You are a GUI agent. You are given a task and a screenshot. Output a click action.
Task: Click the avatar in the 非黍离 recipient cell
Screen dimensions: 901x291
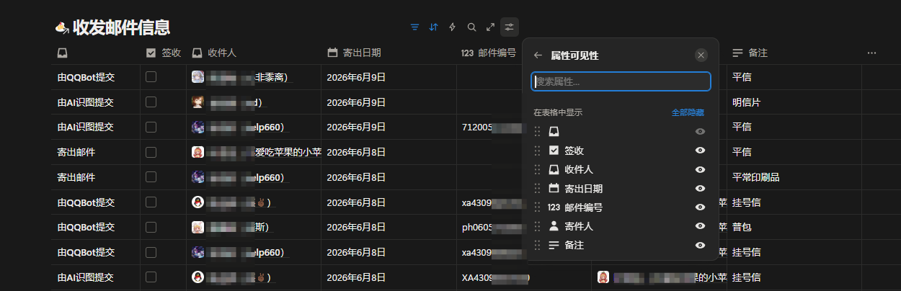pos(197,77)
